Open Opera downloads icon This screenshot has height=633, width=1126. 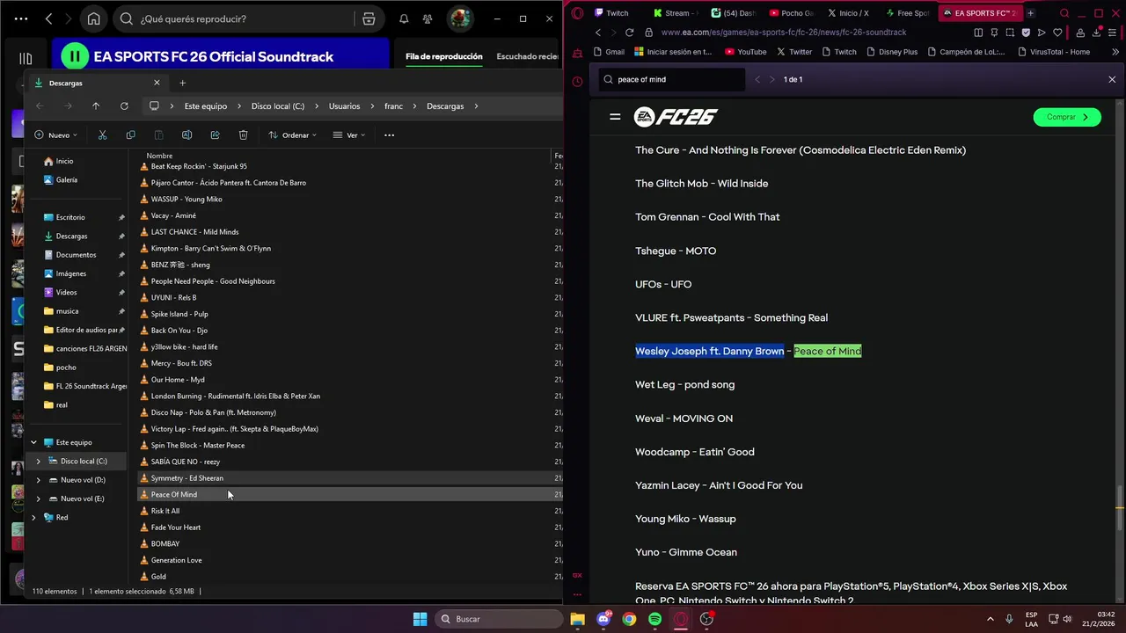1097,33
